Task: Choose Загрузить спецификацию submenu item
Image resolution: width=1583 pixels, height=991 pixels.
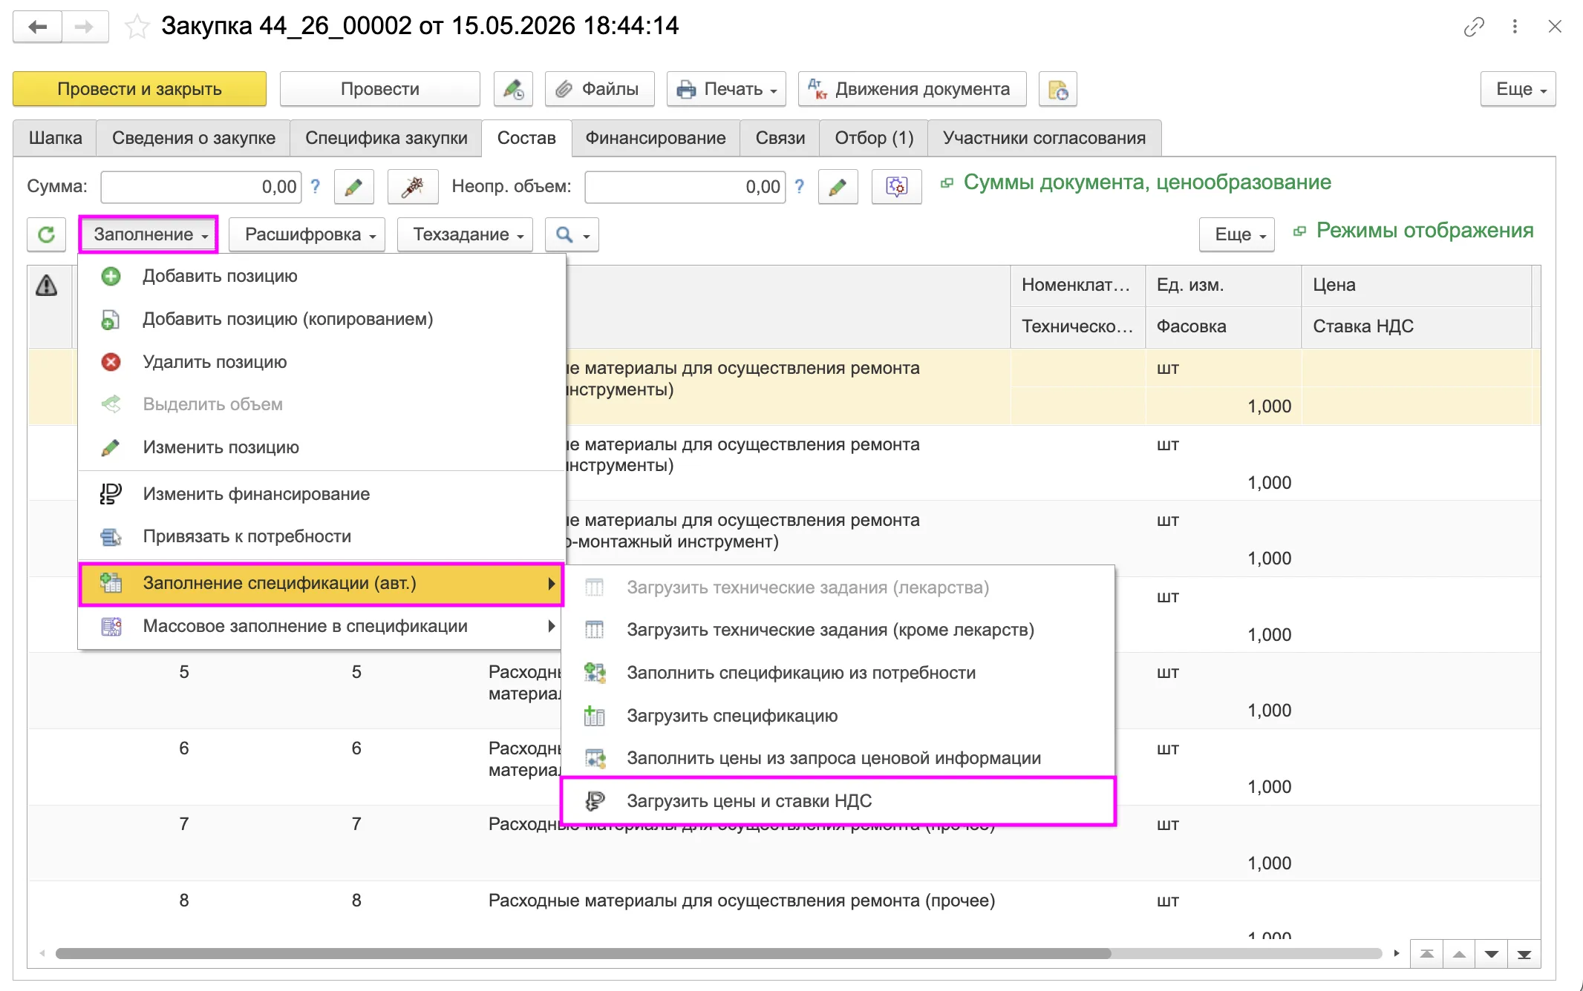Action: [x=838, y=716]
